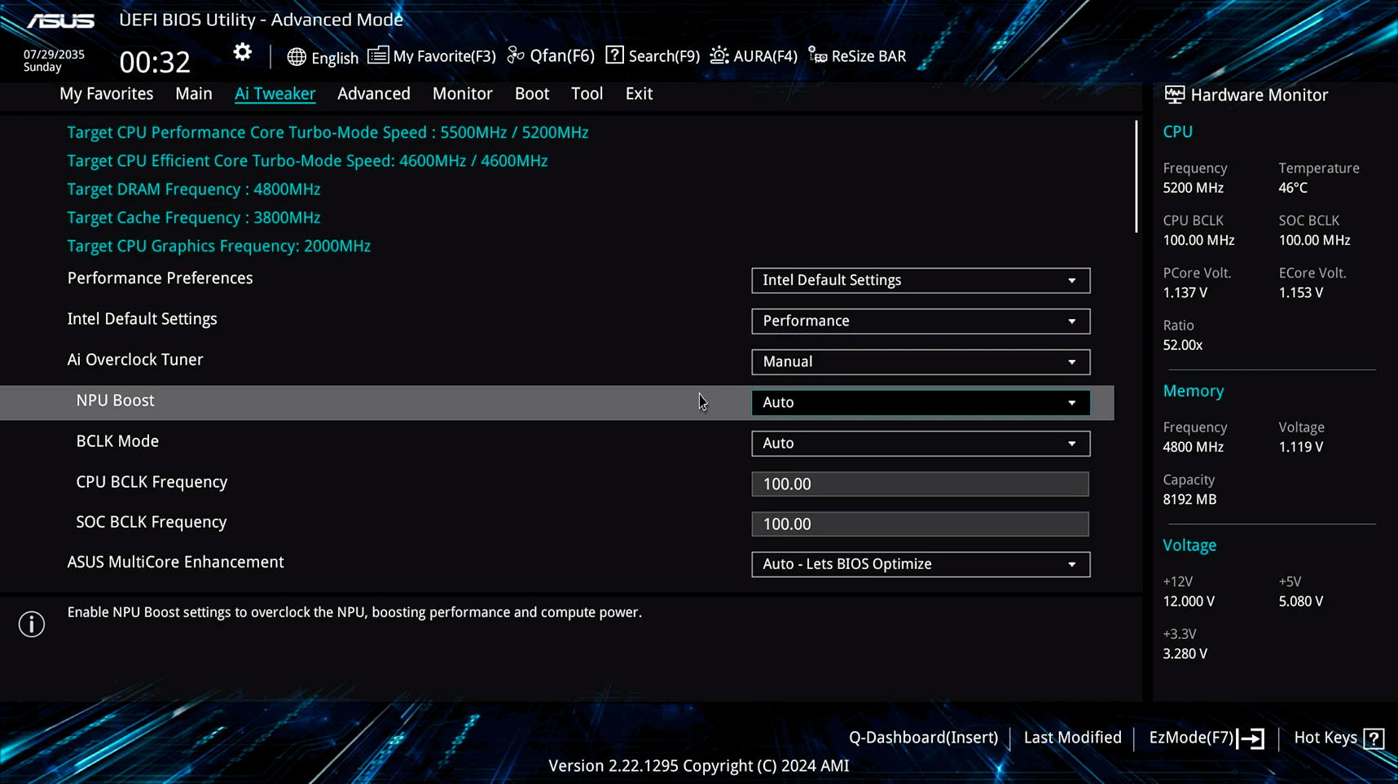
Task: Click the Ratio 52.00x value
Action: click(x=1183, y=345)
